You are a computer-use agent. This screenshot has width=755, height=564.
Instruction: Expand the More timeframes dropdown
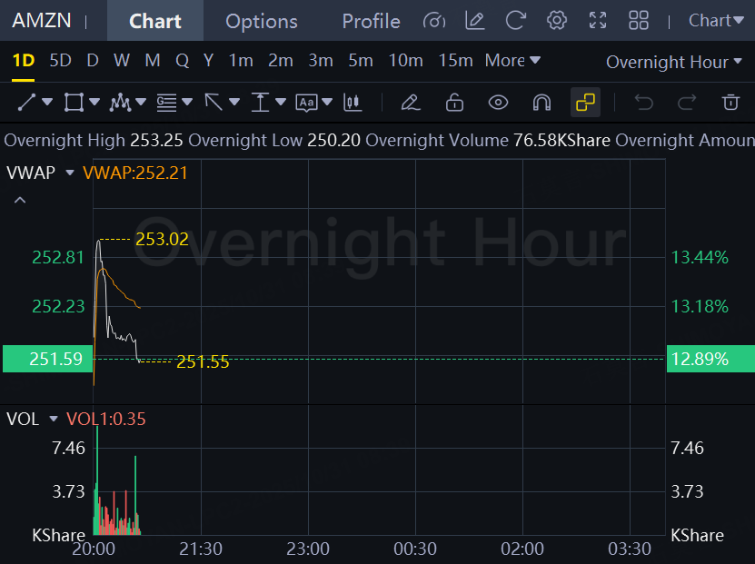[x=512, y=61]
